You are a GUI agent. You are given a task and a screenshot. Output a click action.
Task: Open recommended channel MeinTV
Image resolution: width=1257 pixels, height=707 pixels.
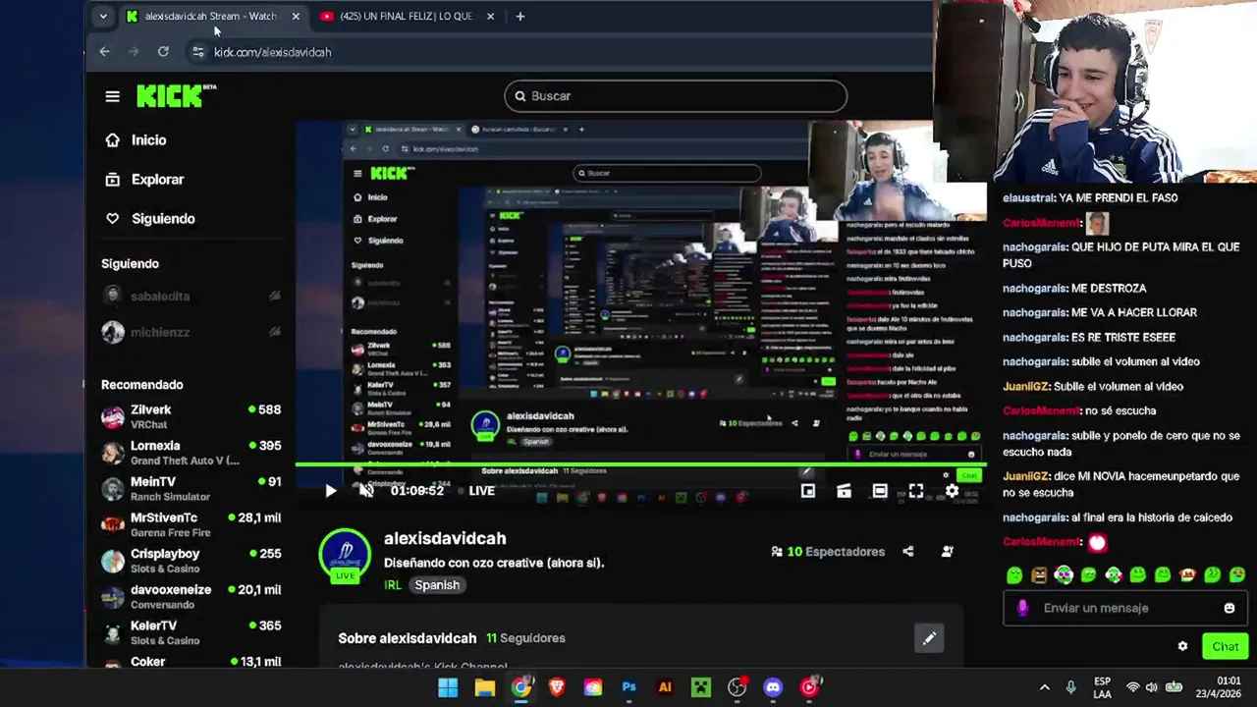(191, 489)
